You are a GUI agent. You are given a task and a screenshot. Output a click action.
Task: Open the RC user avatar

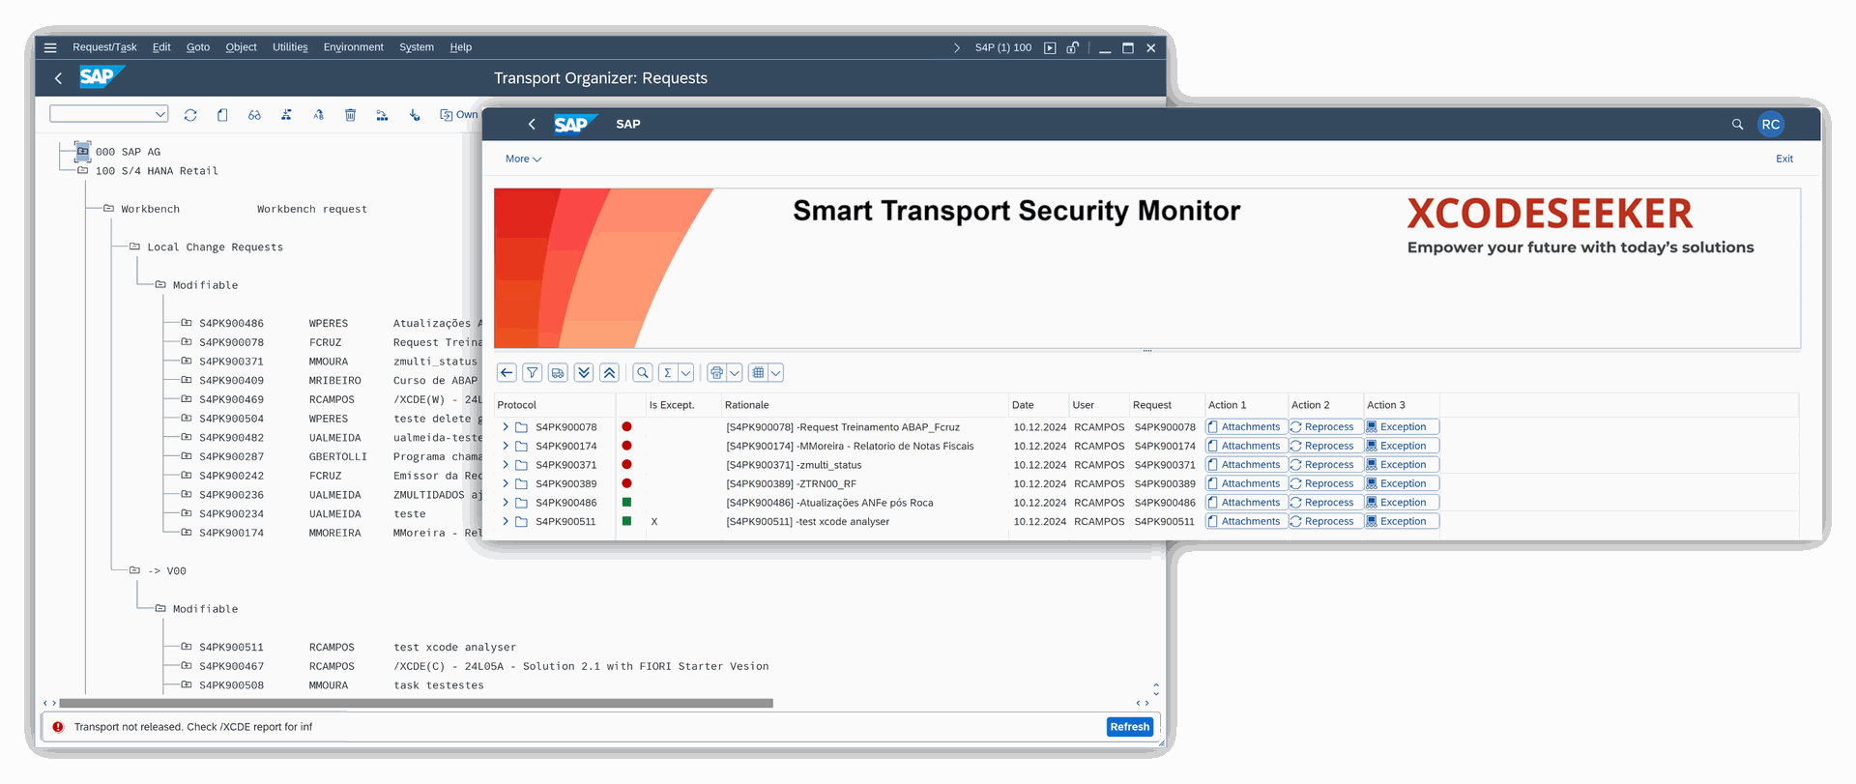tap(1770, 124)
